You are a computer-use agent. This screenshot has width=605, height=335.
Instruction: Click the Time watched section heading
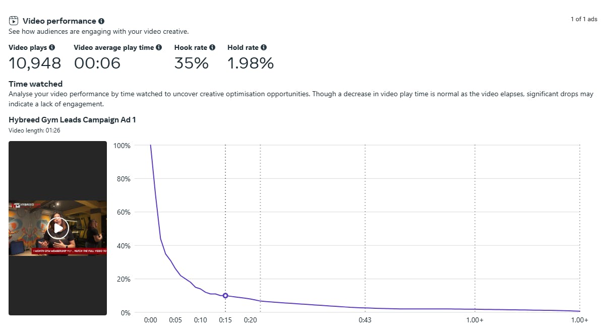point(35,84)
